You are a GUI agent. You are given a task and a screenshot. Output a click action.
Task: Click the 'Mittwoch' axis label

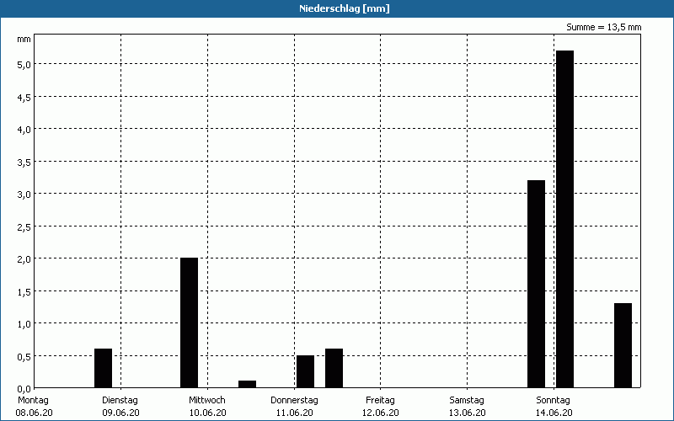click(206, 401)
